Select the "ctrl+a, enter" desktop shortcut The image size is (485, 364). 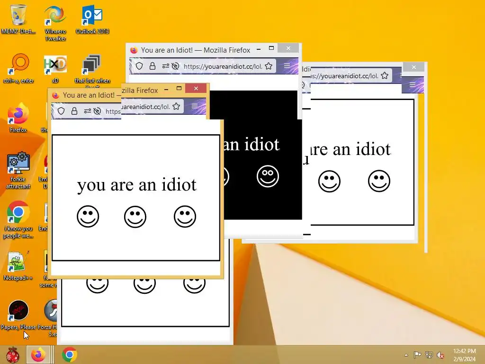point(18,69)
